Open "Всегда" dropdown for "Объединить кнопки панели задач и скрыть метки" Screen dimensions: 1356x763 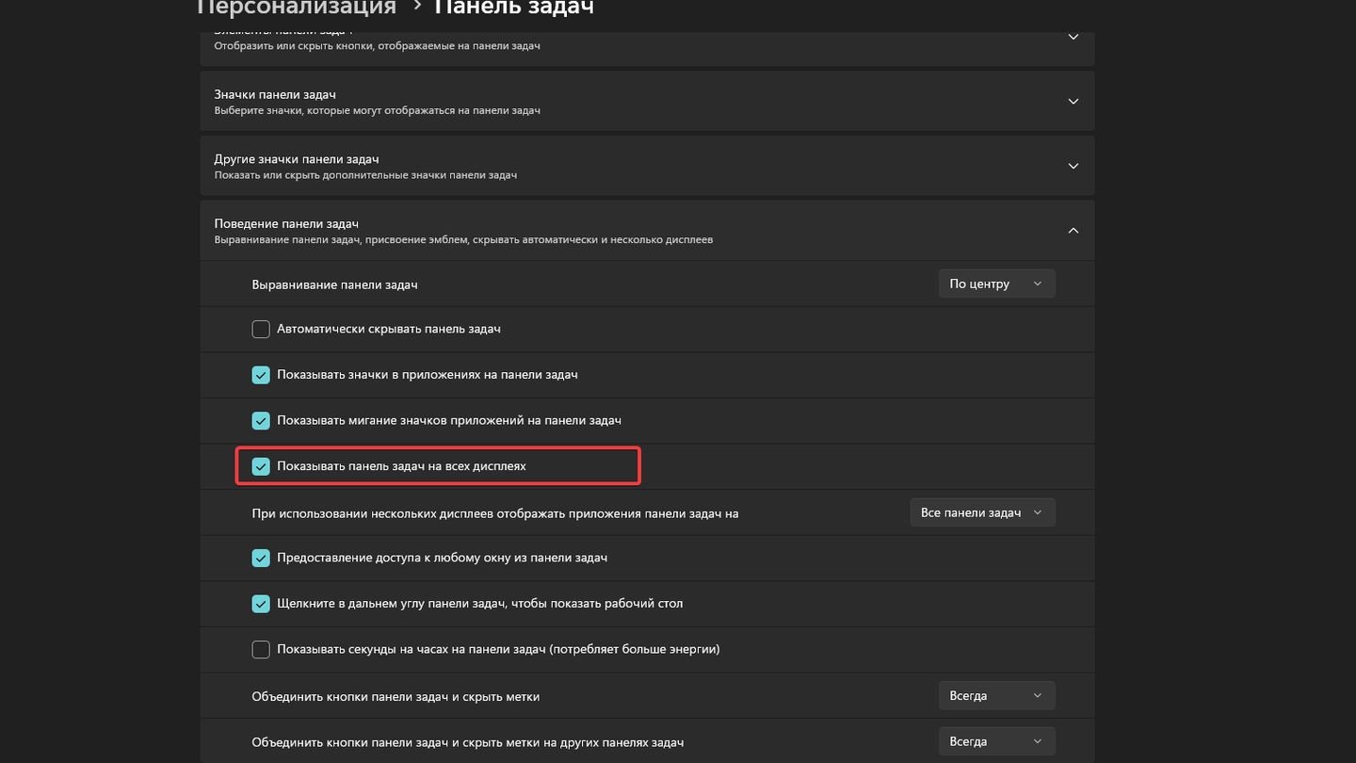pos(996,696)
